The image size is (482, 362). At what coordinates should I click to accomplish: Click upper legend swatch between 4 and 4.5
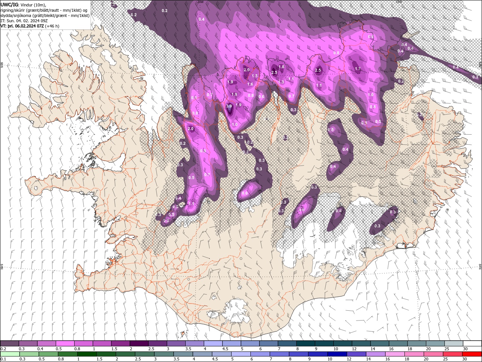[213, 344]
